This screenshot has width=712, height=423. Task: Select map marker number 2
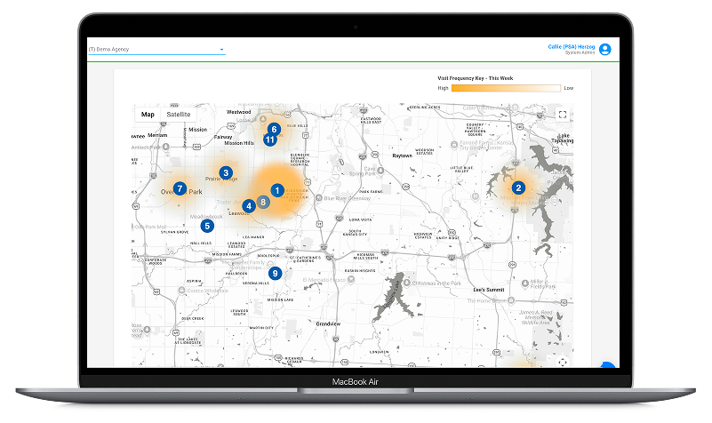[x=518, y=188]
